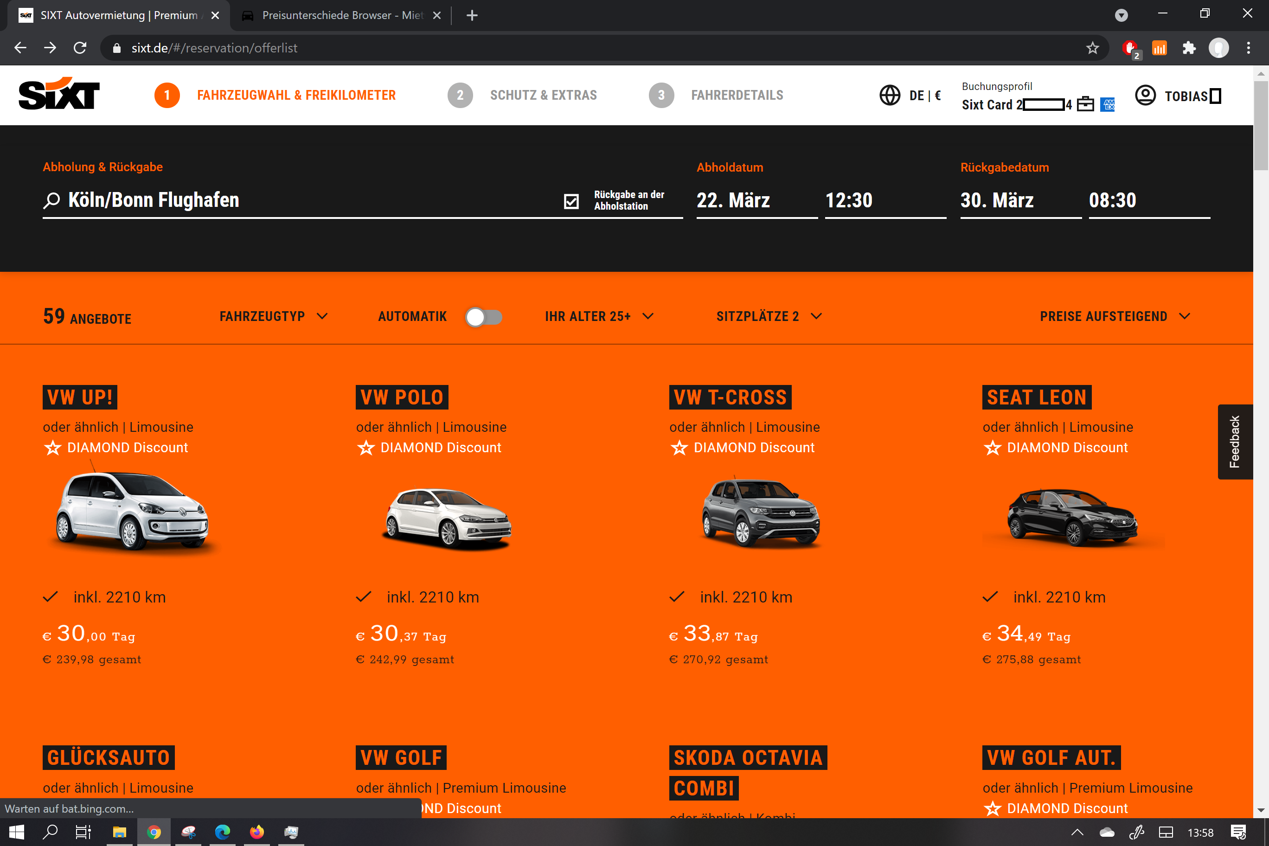
Task: Go to step 3 Fahrerdetails
Action: click(716, 96)
